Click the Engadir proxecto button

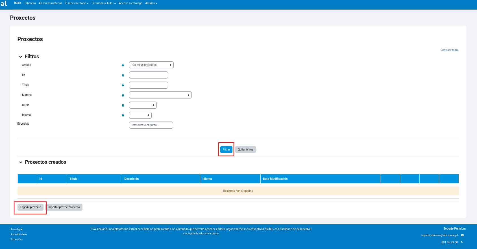[31, 207]
